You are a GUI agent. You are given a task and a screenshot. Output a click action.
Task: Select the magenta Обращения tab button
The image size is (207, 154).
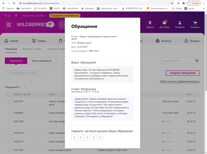(x=16, y=61)
